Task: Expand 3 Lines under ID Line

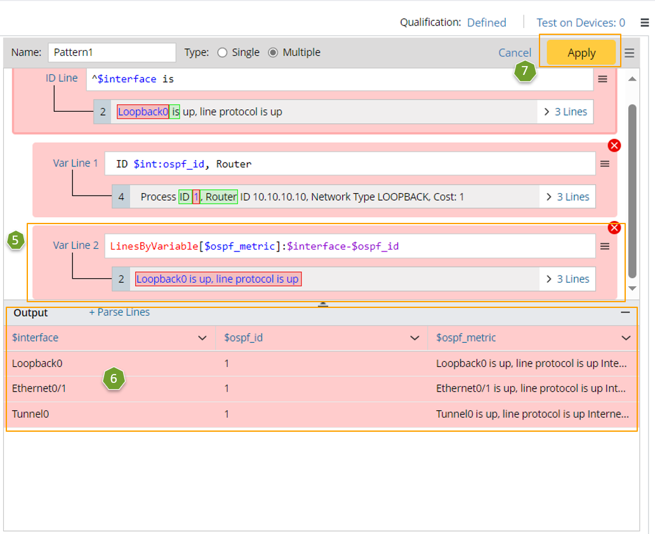Action: [566, 112]
